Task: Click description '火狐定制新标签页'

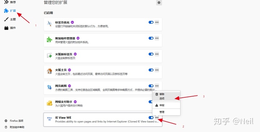Action: point(65,58)
